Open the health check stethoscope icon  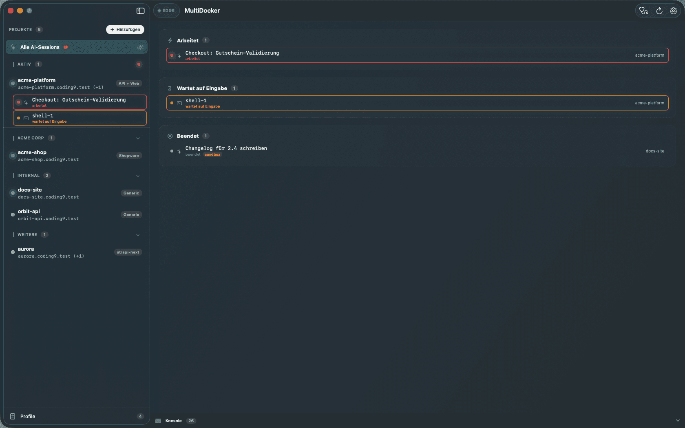tap(644, 11)
